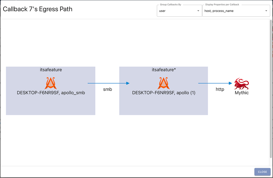Click the itsafeature* group title

pyautogui.click(x=164, y=70)
